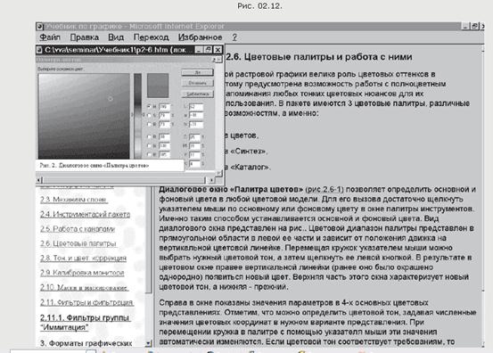Click the vertical hue slider bar
493x353 pixels.
click(137, 116)
